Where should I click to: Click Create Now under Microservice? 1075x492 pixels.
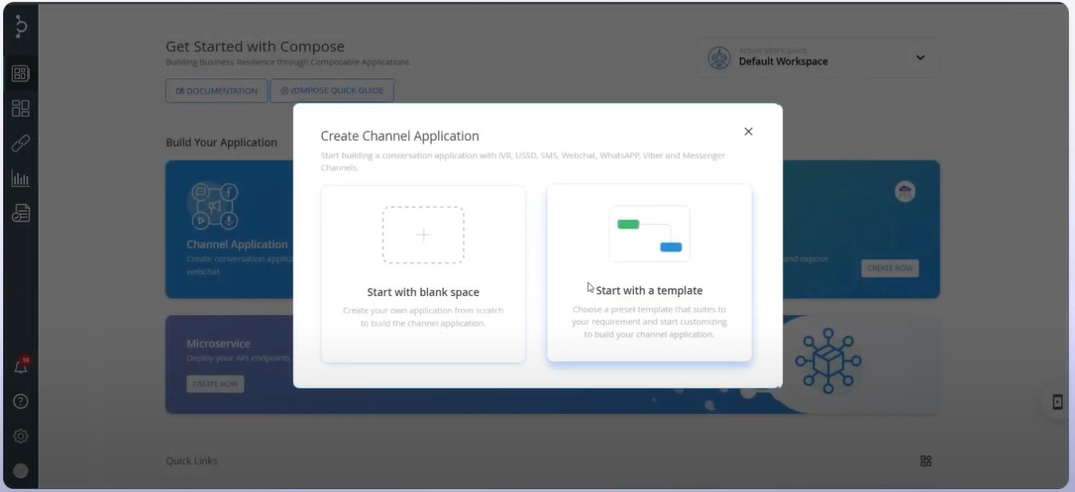pyautogui.click(x=215, y=384)
